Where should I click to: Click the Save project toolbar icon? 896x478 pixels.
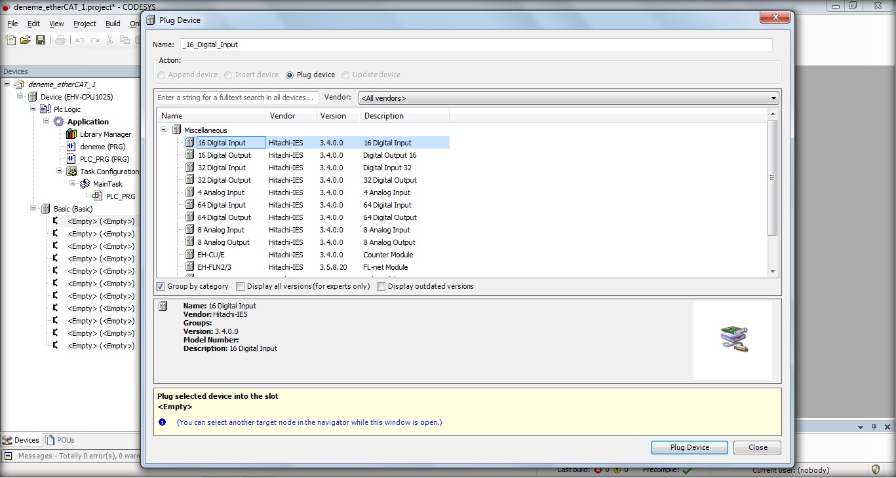point(41,40)
